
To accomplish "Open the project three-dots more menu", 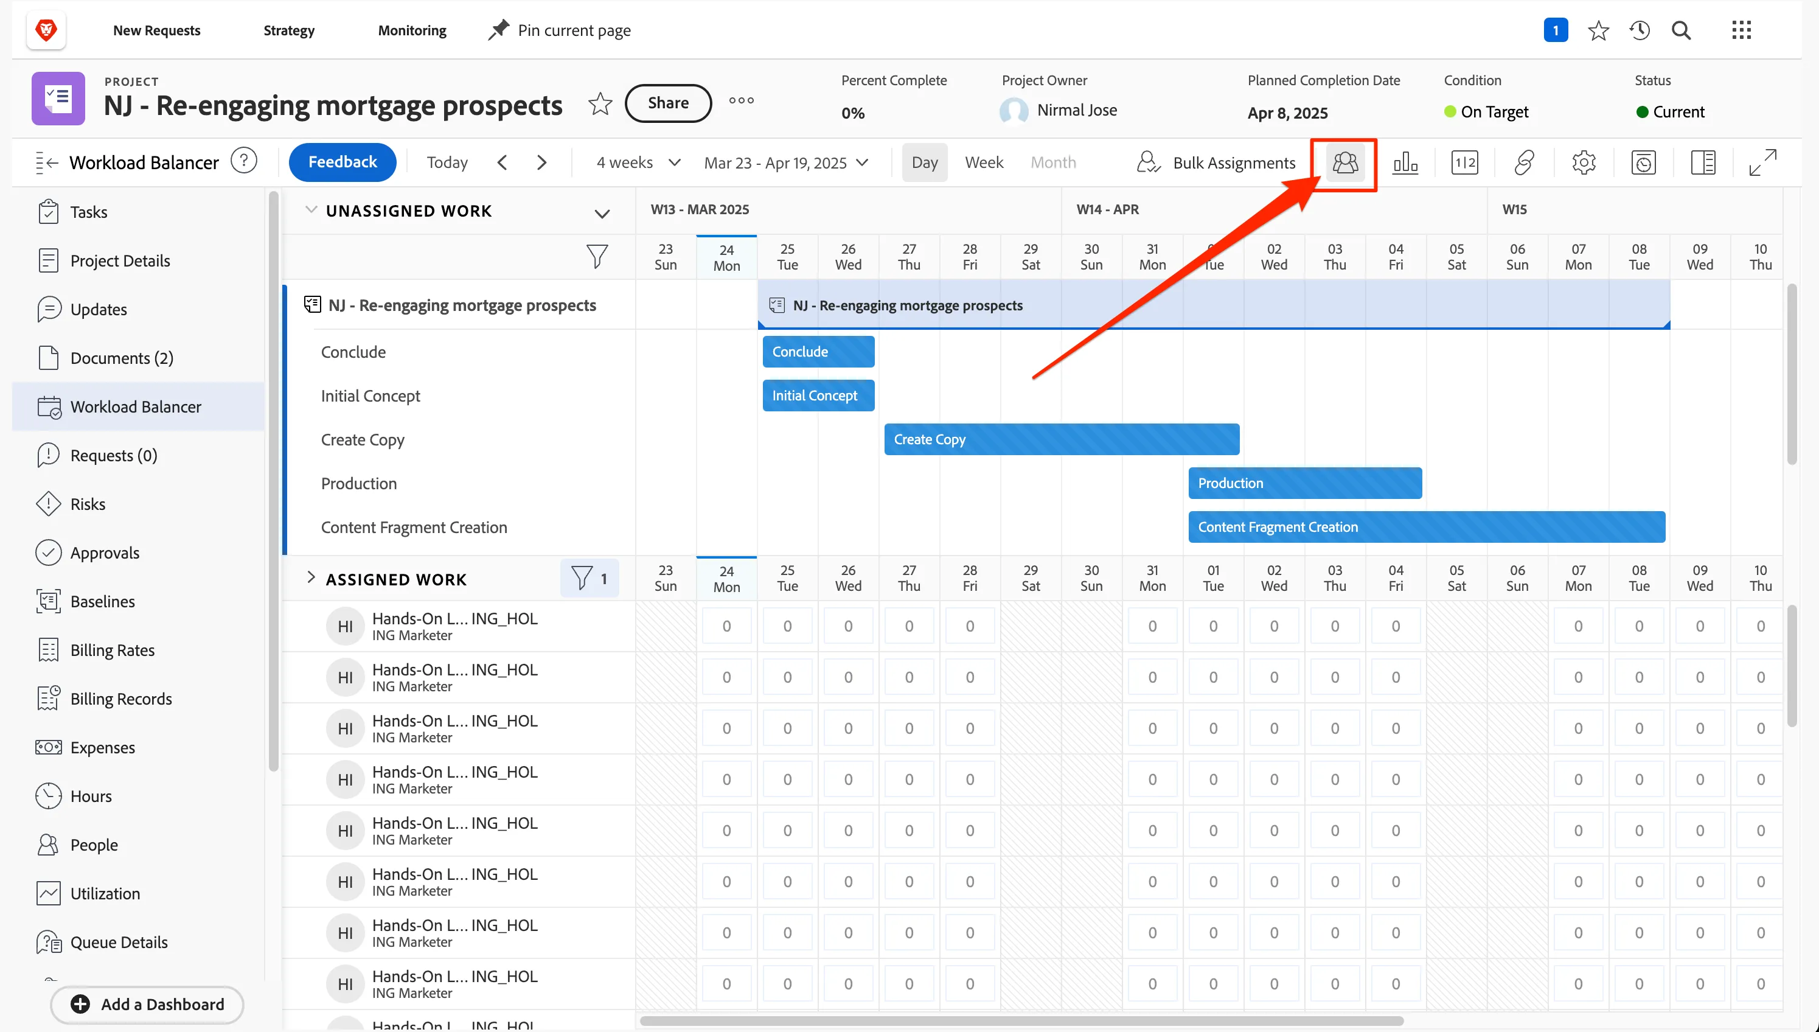I will [x=741, y=100].
